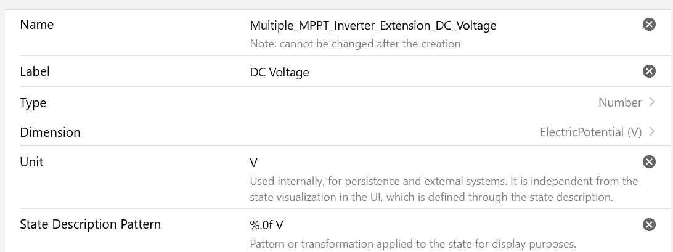Click the Dimension row label
This screenshot has width=673, height=252.
(x=50, y=132)
